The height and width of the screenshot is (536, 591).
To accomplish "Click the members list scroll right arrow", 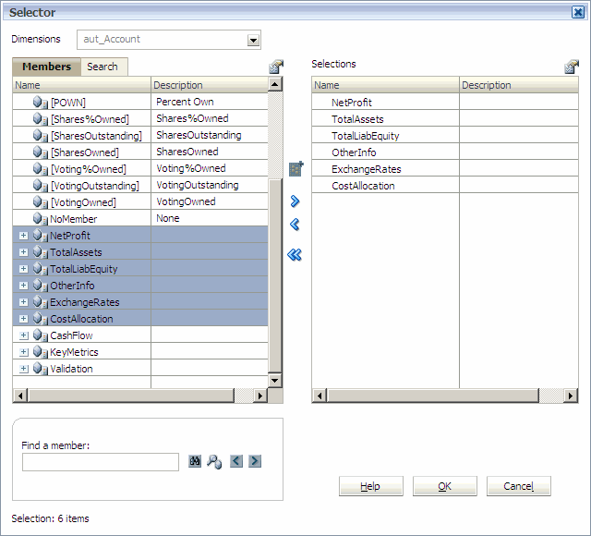I will (259, 396).
